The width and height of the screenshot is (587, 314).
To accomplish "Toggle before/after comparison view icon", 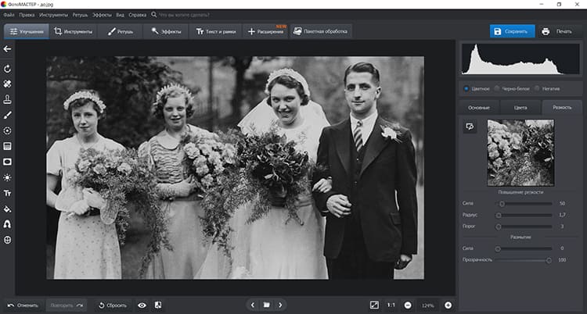I will pyautogui.click(x=158, y=305).
